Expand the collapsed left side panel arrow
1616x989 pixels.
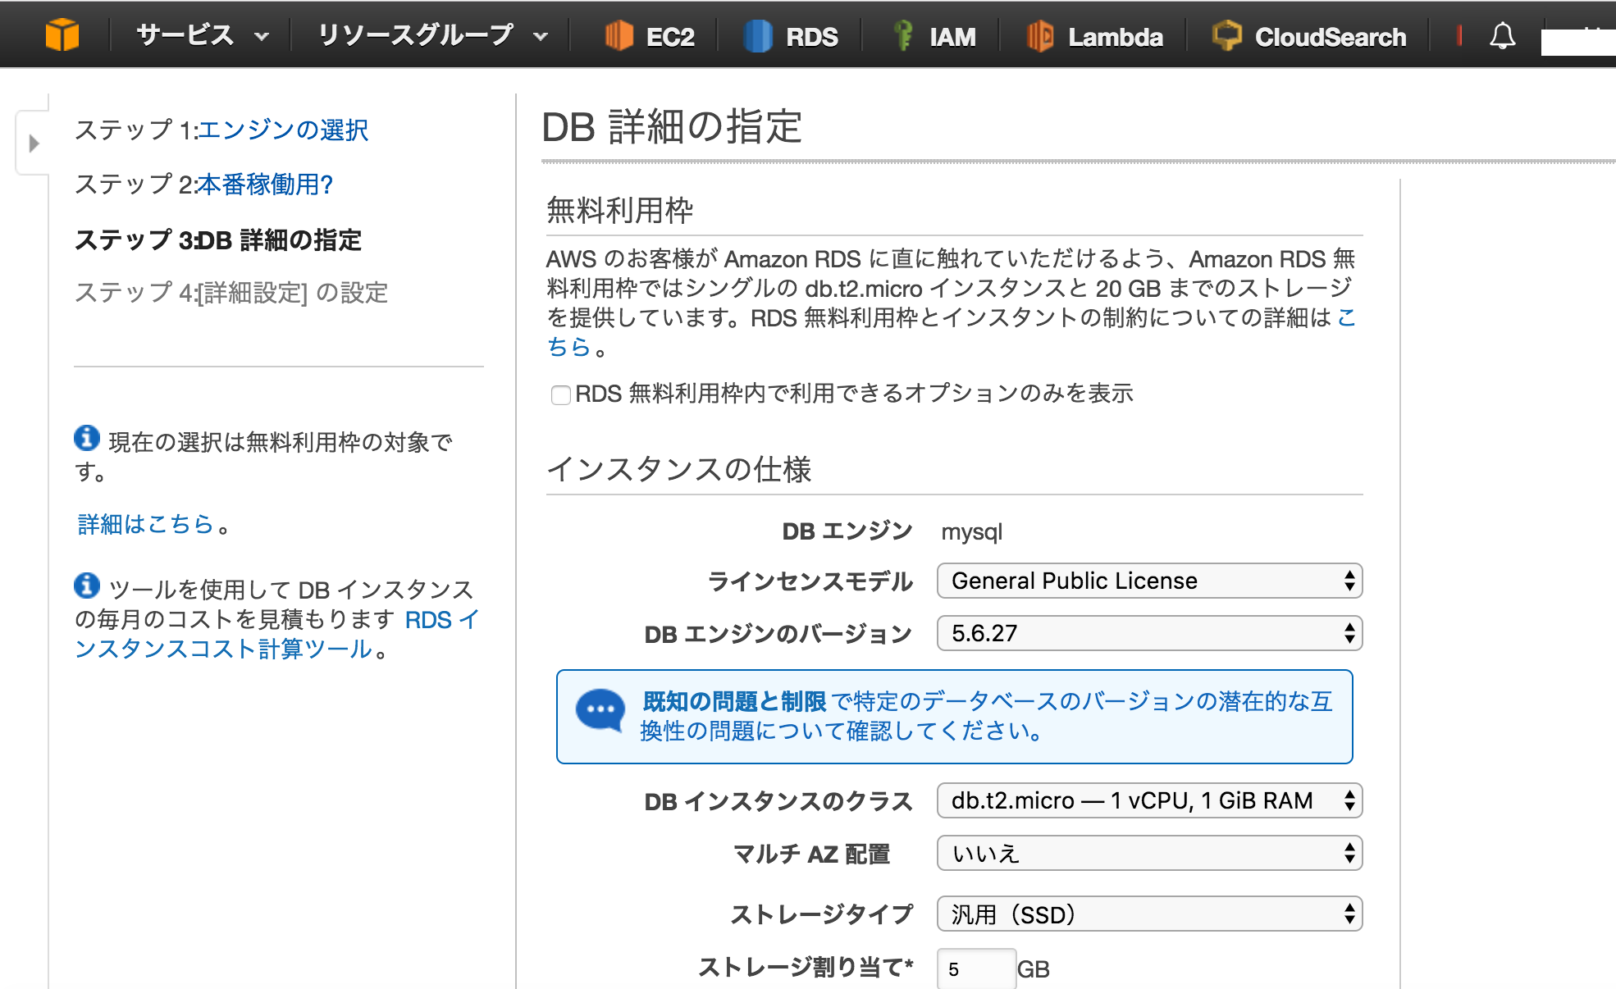point(34,144)
